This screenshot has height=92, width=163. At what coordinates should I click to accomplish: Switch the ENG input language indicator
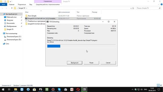pos(145,89)
